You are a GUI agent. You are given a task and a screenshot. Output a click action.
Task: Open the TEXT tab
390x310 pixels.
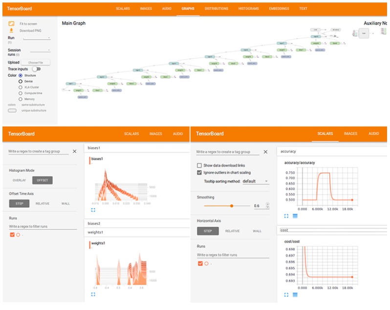[x=303, y=8]
